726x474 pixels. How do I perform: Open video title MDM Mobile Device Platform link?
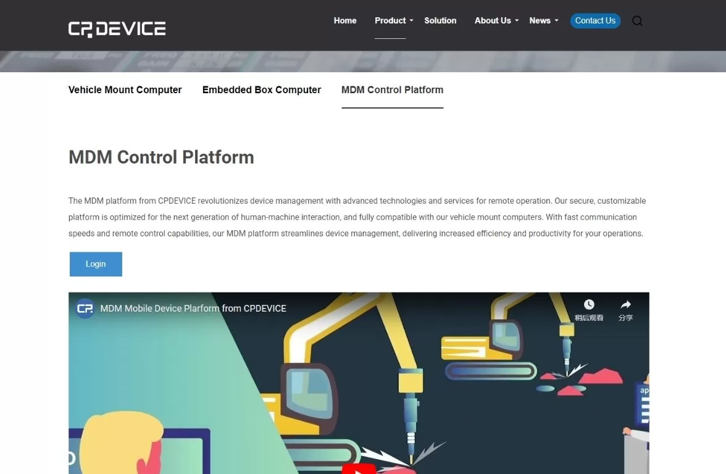[x=193, y=309]
